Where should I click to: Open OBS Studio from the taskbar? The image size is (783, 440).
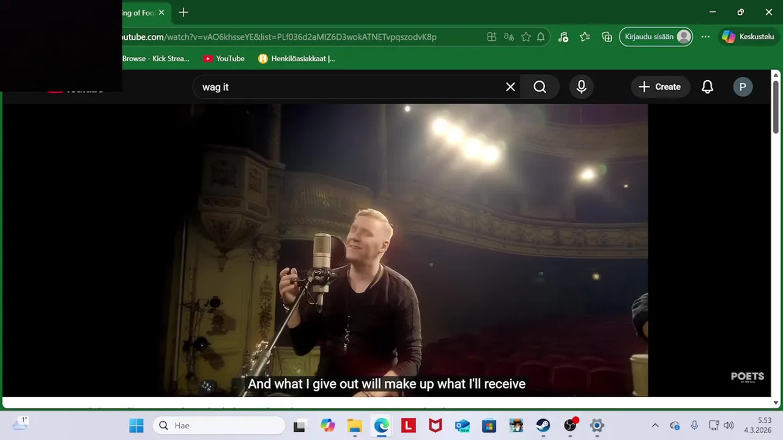click(570, 425)
